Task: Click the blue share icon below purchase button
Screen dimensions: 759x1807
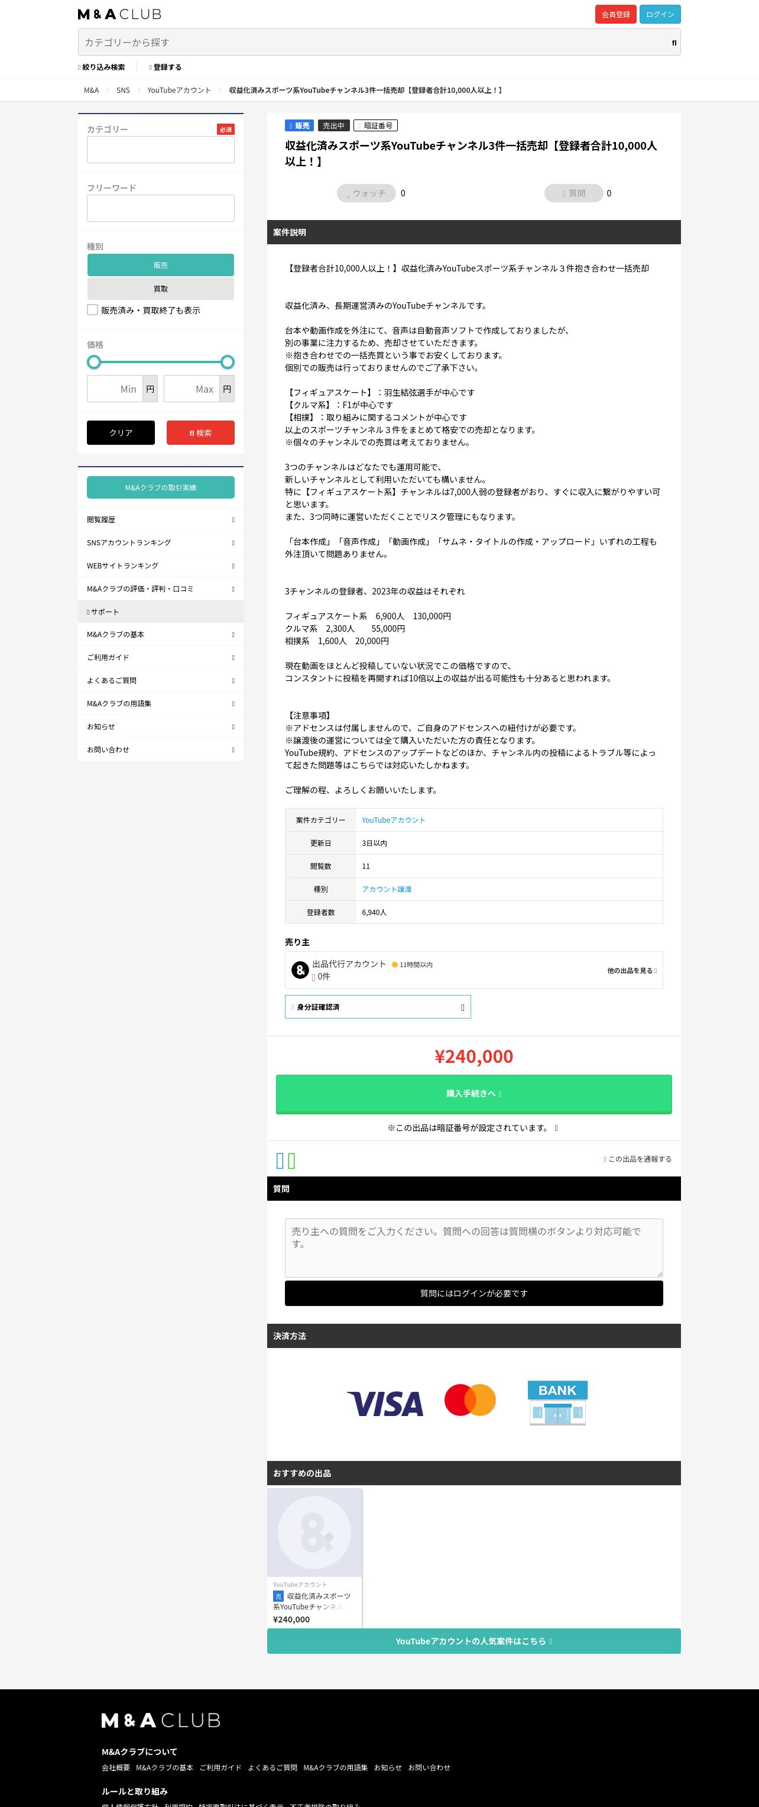Action: click(x=280, y=1161)
